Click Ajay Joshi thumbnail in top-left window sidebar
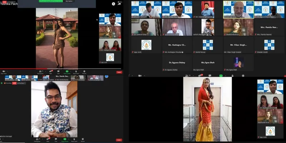The height and width of the screenshot is (143, 286). [x=110, y=58]
